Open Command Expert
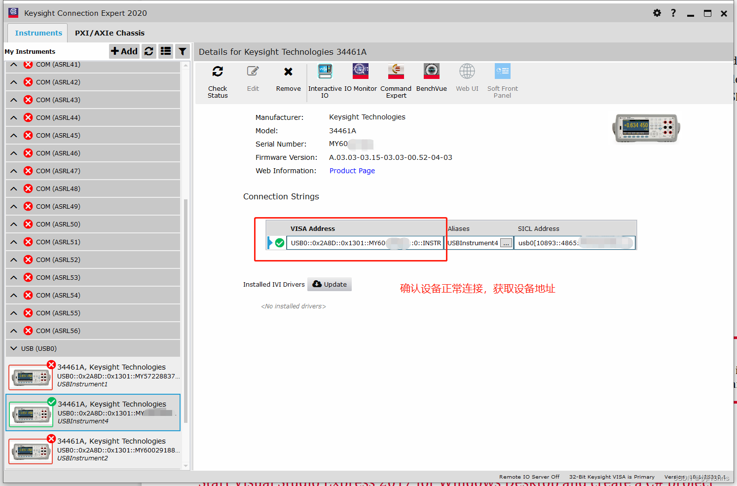 [396, 79]
